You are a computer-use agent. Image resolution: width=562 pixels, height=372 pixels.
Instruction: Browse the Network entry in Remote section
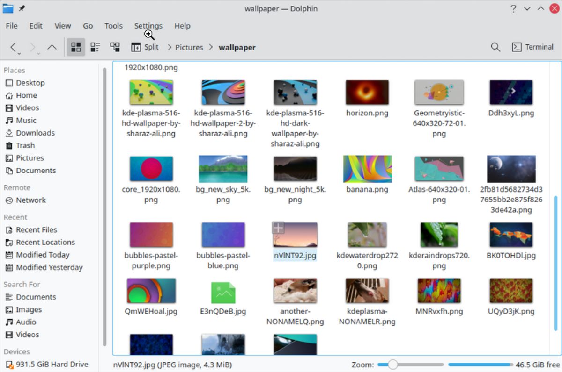tap(30, 200)
